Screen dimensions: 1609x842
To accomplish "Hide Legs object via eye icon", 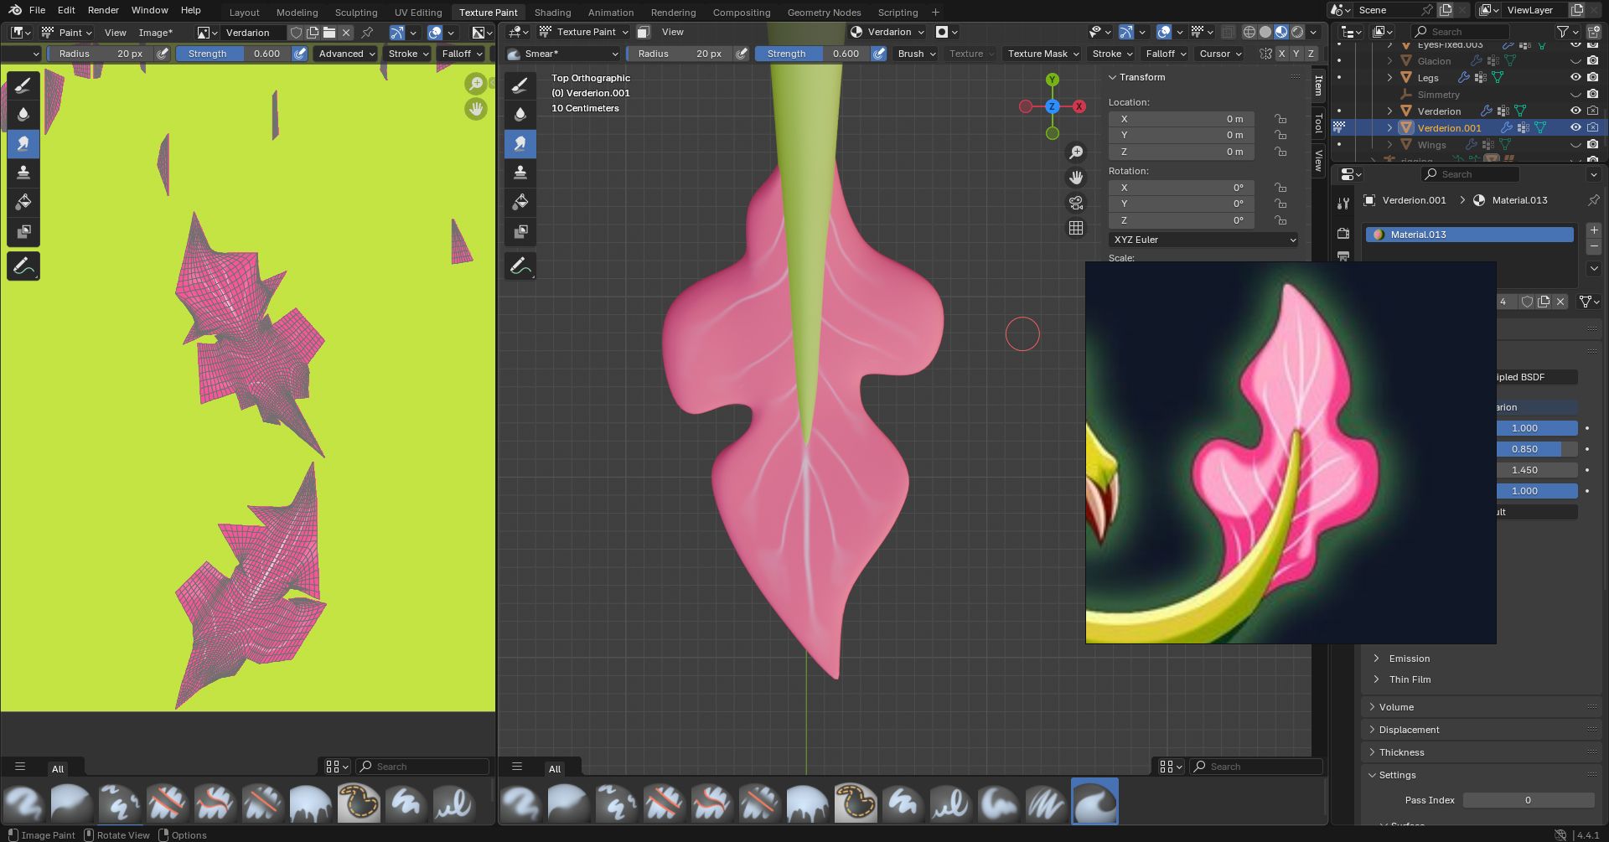I will (1575, 78).
